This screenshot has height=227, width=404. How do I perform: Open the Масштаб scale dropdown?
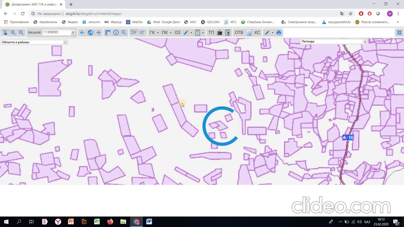(x=73, y=32)
